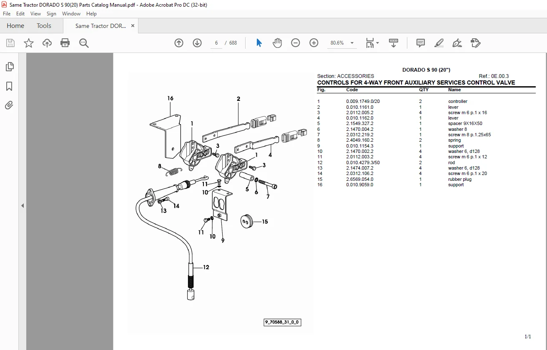Click the 'spacer 9X16X50' part name
This screenshot has width=547, height=350.
[465, 123]
